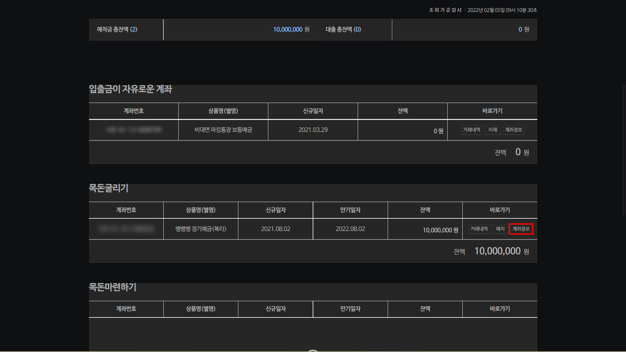Click 해지 button for 뱅뱅뱅 정기예금
Screen dimensions: 626x352
[x=500, y=229]
